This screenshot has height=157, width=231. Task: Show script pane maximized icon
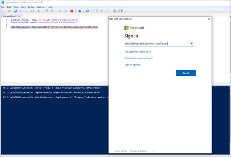click(x=107, y=11)
